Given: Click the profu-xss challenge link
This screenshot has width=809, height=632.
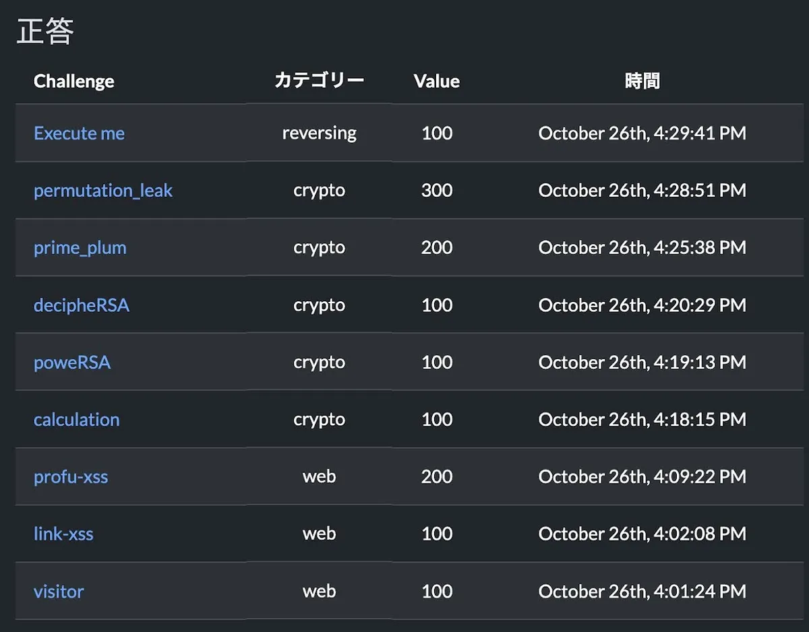Looking at the screenshot, I should pos(71,477).
